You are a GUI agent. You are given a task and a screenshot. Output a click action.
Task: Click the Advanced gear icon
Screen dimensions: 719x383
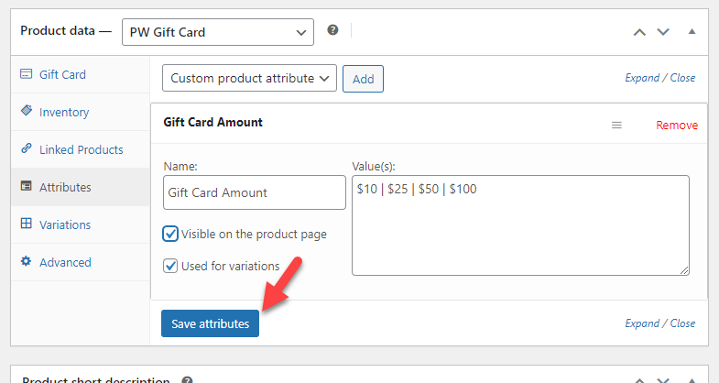(27, 261)
